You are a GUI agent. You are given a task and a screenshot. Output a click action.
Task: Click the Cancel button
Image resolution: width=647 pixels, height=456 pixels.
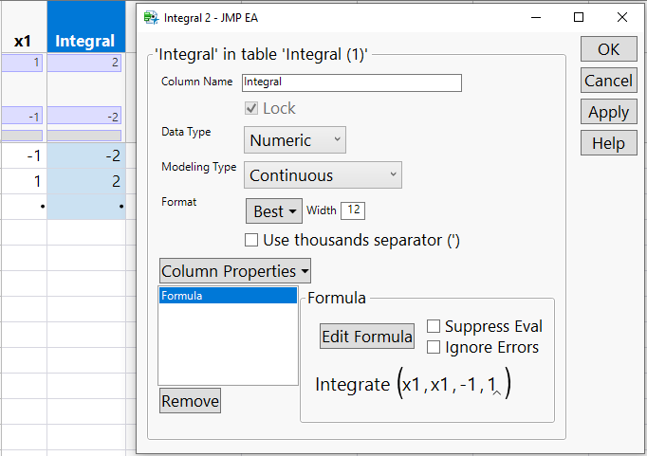pyautogui.click(x=608, y=81)
